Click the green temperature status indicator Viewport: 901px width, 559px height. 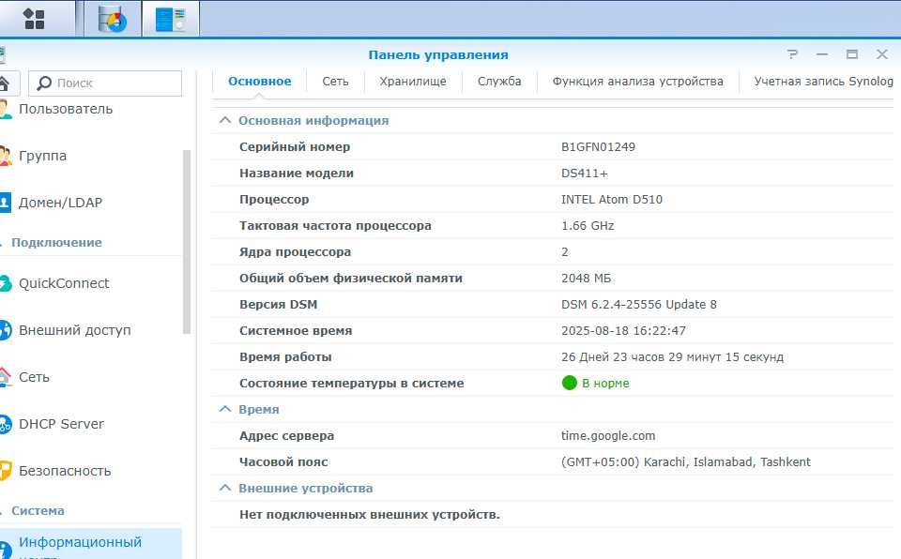(x=569, y=383)
